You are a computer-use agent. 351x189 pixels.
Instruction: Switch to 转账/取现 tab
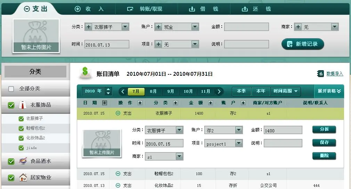145,9
